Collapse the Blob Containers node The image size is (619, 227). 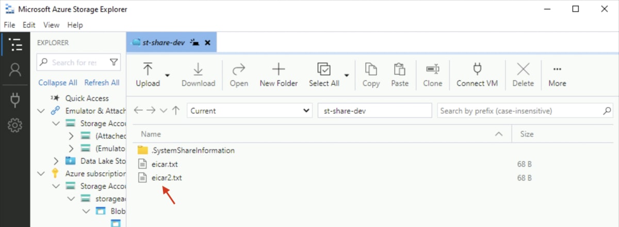(86, 211)
